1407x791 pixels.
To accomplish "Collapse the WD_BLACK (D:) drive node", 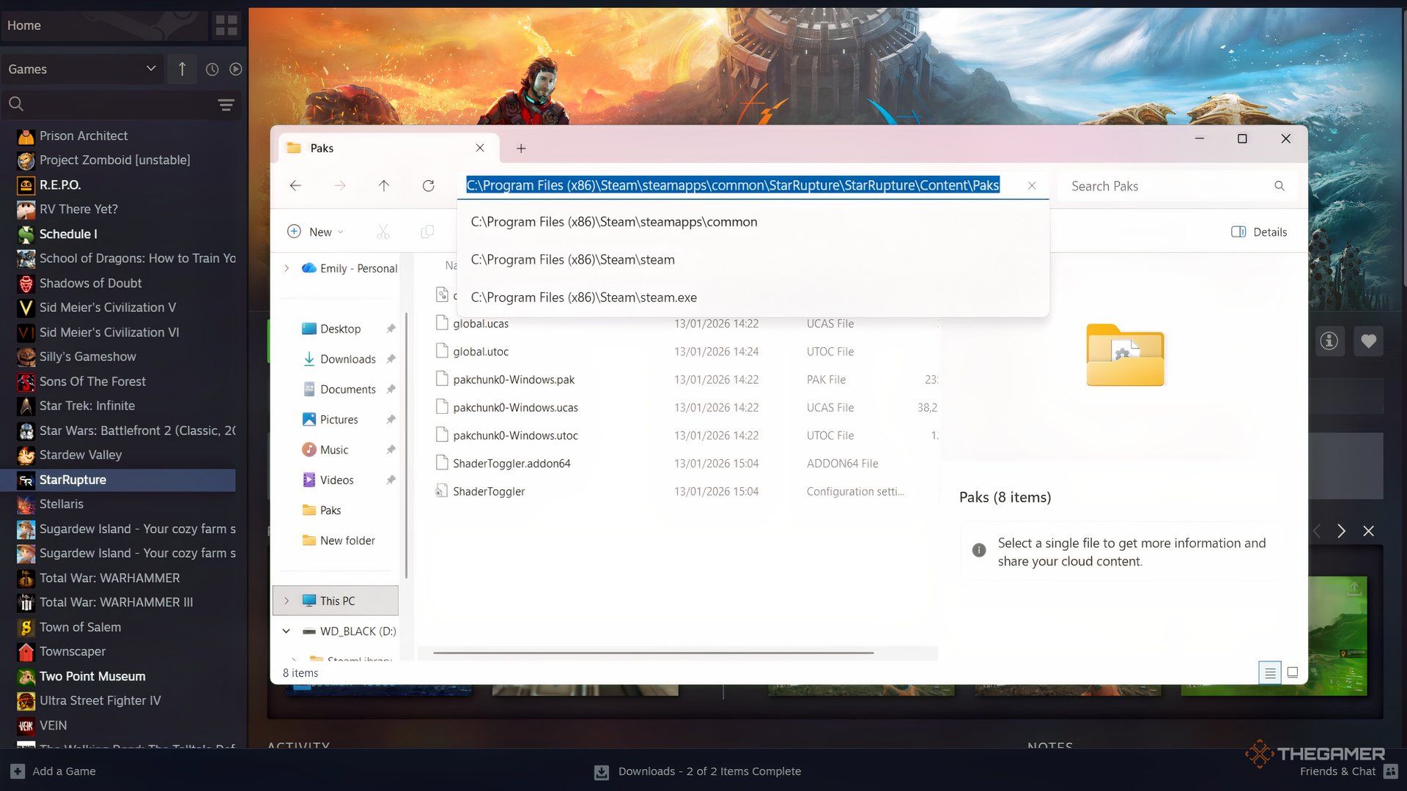I will click(x=287, y=631).
